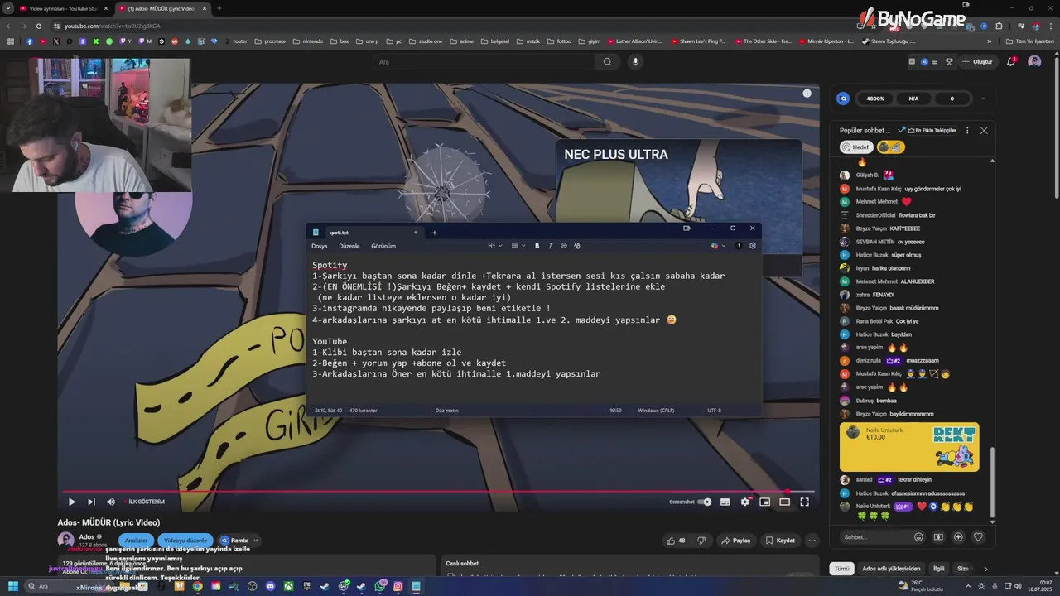Click the Hedef goal chip
The width and height of the screenshot is (1060, 596).
click(x=857, y=147)
